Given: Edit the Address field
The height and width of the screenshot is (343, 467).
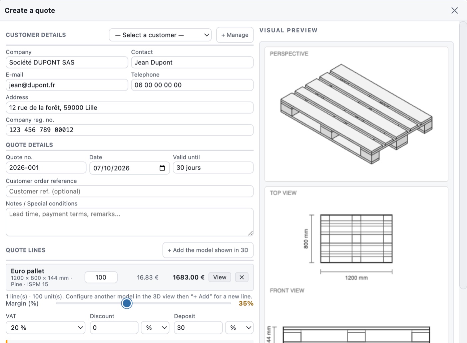Looking at the screenshot, I should (129, 108).
